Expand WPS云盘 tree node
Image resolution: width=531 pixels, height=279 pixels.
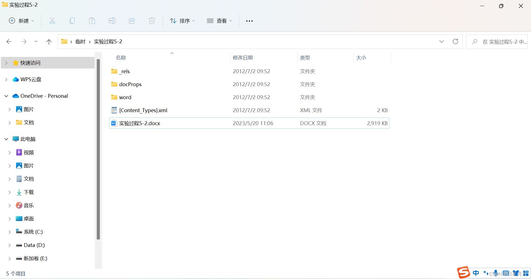click(6, 80)
